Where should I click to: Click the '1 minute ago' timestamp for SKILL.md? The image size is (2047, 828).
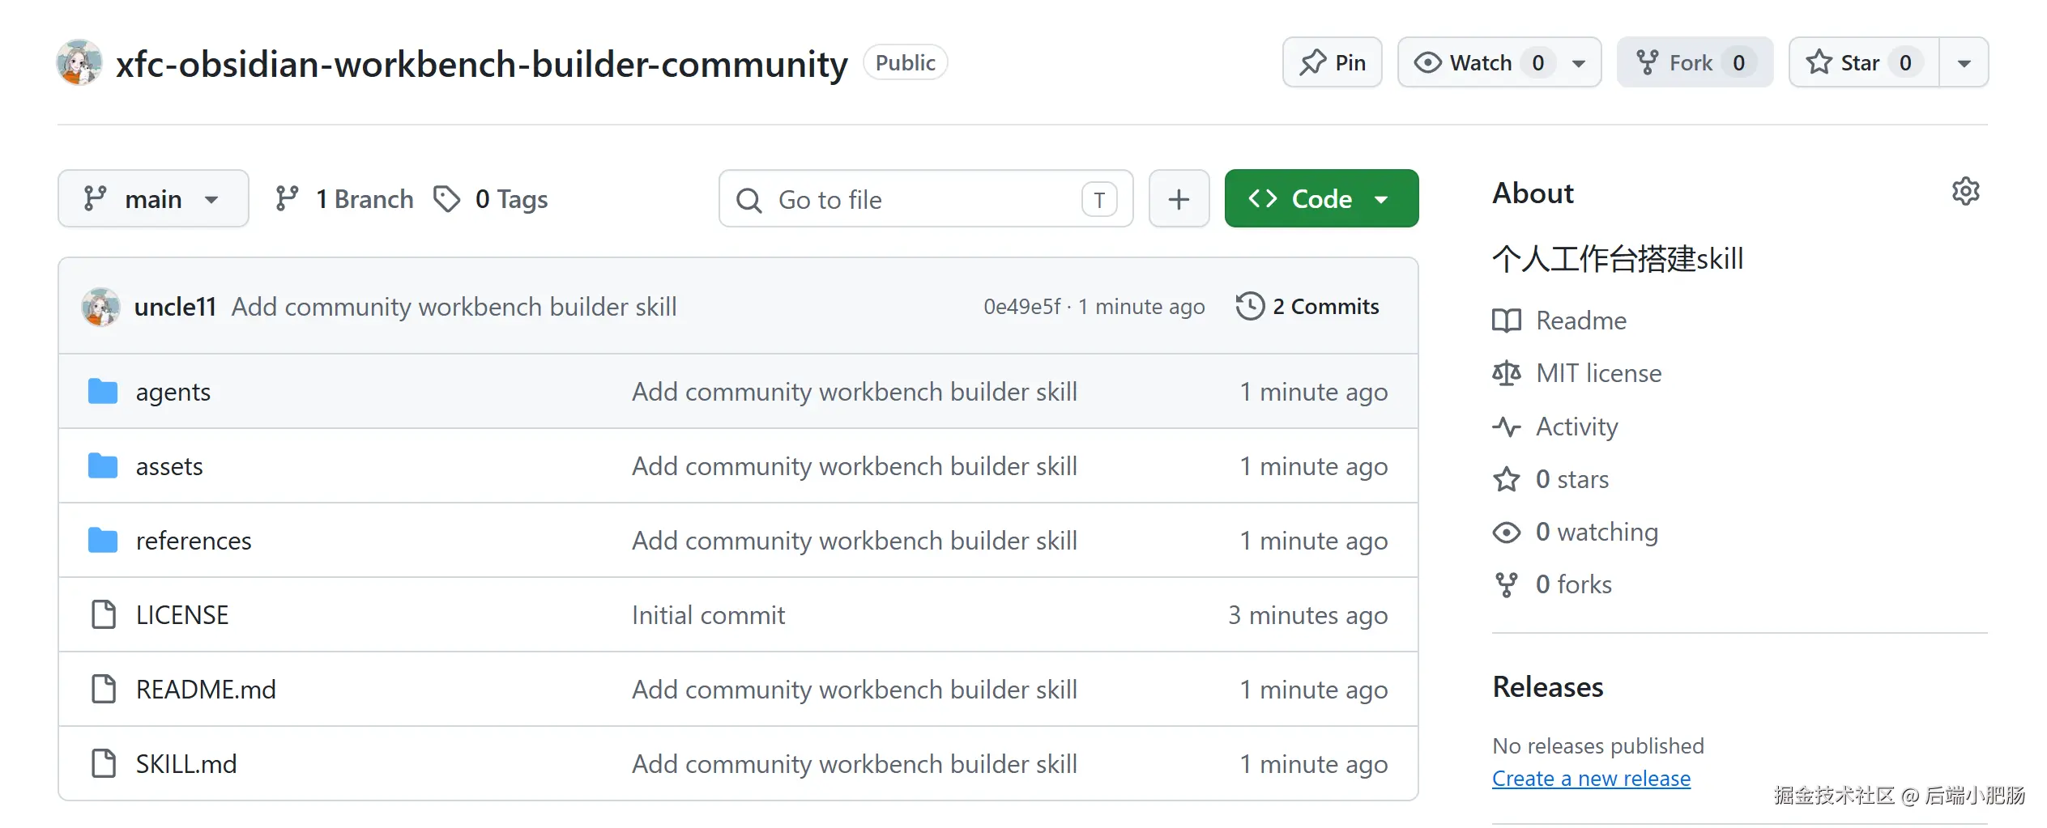[1314, 764]
